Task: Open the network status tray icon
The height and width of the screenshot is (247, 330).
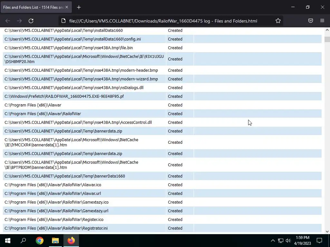Action: (281, 241)
